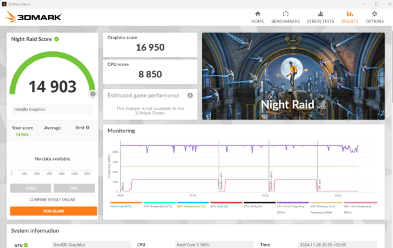Click the score gauge end knob
Screen dimensions: 393x248
(93, 94)
